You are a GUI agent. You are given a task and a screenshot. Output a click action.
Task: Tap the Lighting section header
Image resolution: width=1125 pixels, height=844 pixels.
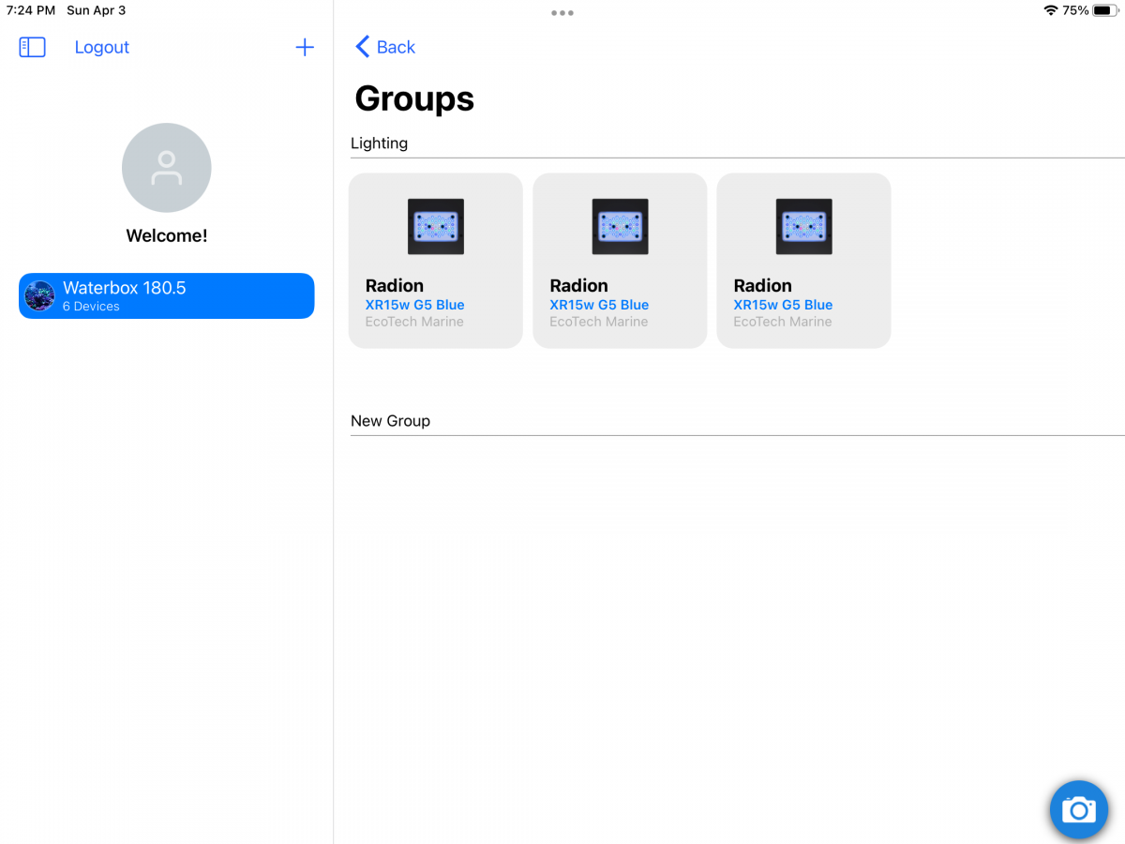(x=379, y=143)
